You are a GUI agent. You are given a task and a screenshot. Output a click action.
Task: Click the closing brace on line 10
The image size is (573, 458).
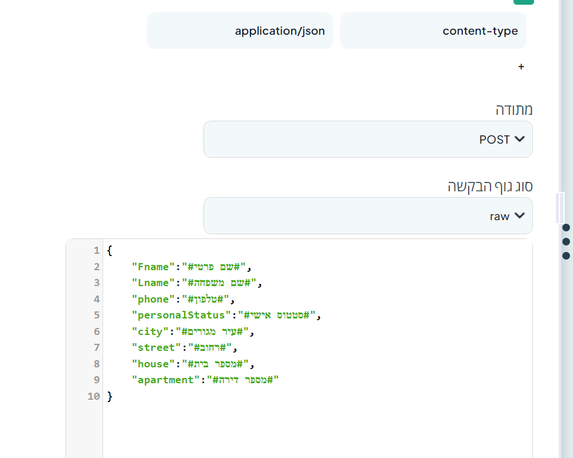[110, 396]
